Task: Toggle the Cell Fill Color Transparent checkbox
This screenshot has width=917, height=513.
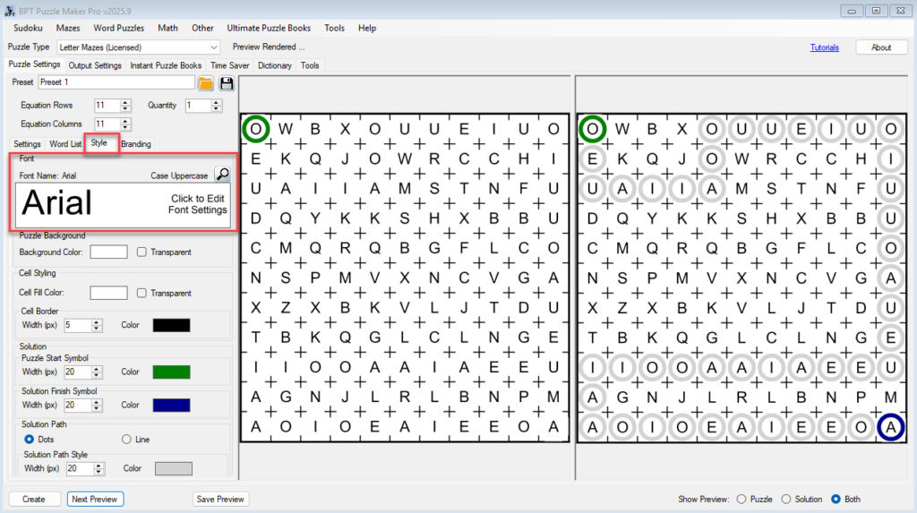Action: point(141,294)
